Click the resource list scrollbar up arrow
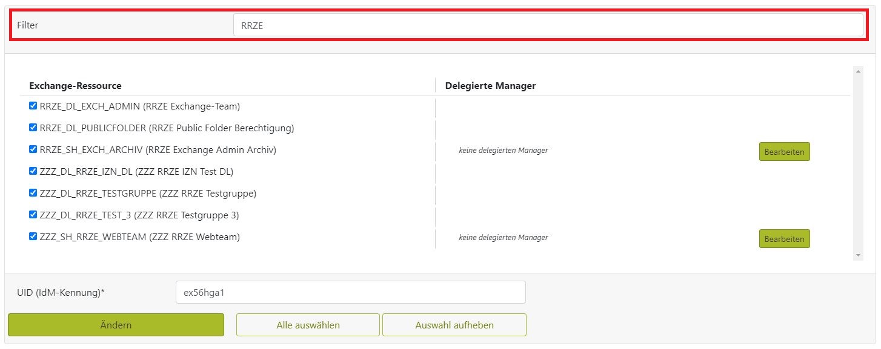The width and height of the screenshot is (881, 349). coord(858,71)
